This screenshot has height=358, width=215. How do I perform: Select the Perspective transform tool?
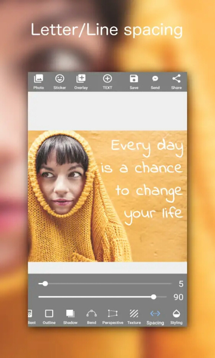click(x=113, y=317)
